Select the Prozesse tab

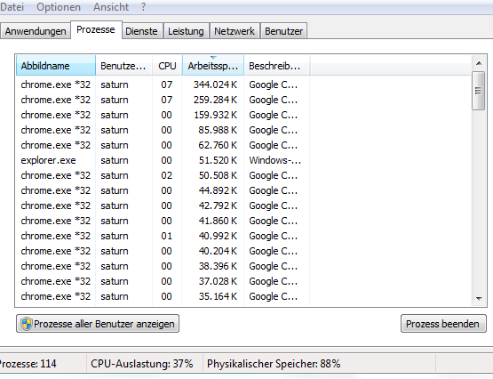point(96,30)
